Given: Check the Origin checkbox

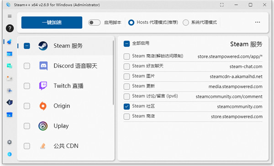Looking at the screenshot, I should click(x=27, y=106).
